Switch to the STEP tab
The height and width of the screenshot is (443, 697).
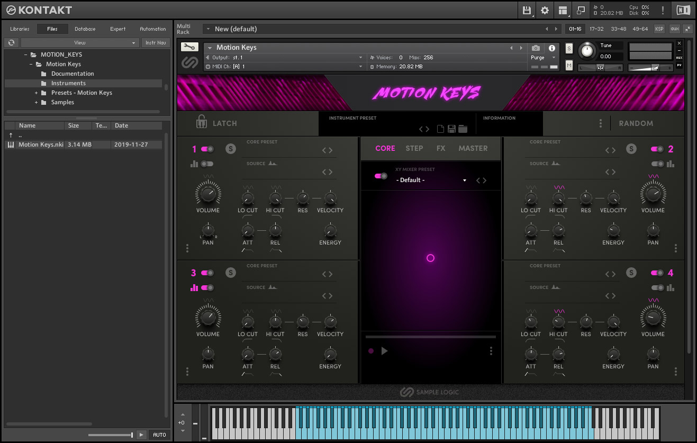tap(414, 149)
